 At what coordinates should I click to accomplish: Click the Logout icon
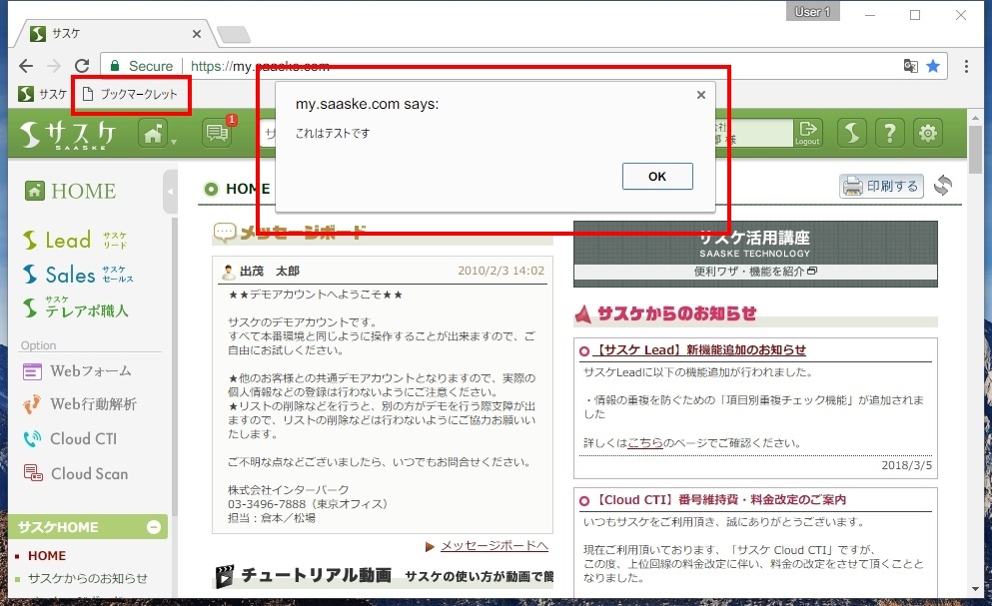(807, 133)
